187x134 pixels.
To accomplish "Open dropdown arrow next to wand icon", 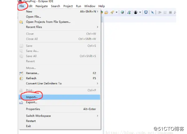I will [116, 12].
